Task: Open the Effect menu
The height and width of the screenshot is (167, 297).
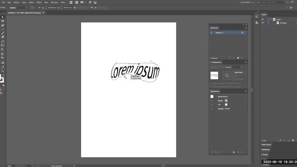Action: coord(39,2)
